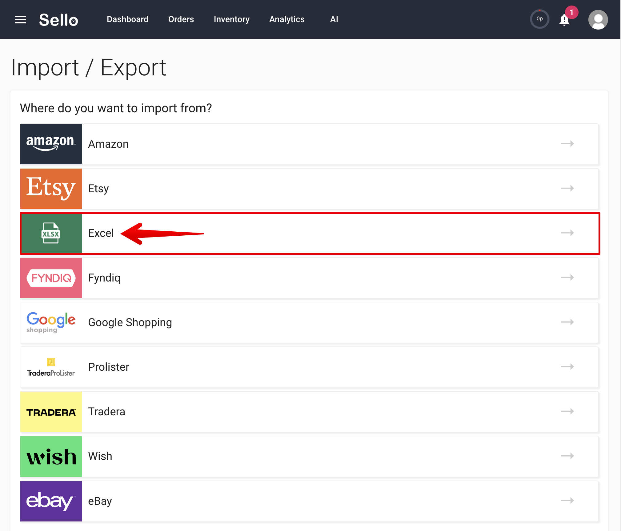The height and width of the screenshot is (531, 621).
Task: Click the 0p points indicator
Action: [x=539, y=19]
